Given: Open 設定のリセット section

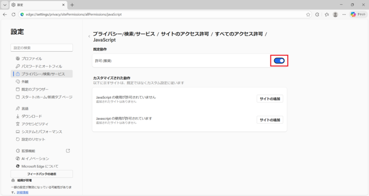Looking at the screenshot, I should click(x=42, y=139).
